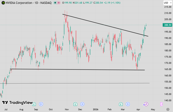
Task: Click the 2026 label on time axis
Action: click(x=95, y=109)
